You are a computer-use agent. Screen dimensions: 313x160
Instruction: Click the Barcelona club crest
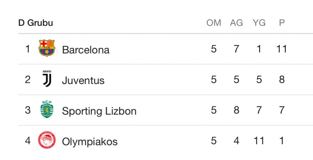click(47, 48)
